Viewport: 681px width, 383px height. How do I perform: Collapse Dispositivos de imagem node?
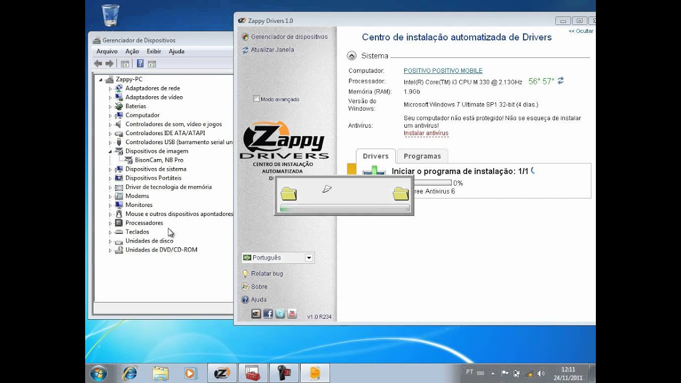tap(111, 151)
